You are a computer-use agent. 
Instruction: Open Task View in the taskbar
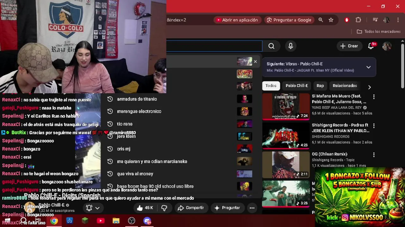(38, 221)
